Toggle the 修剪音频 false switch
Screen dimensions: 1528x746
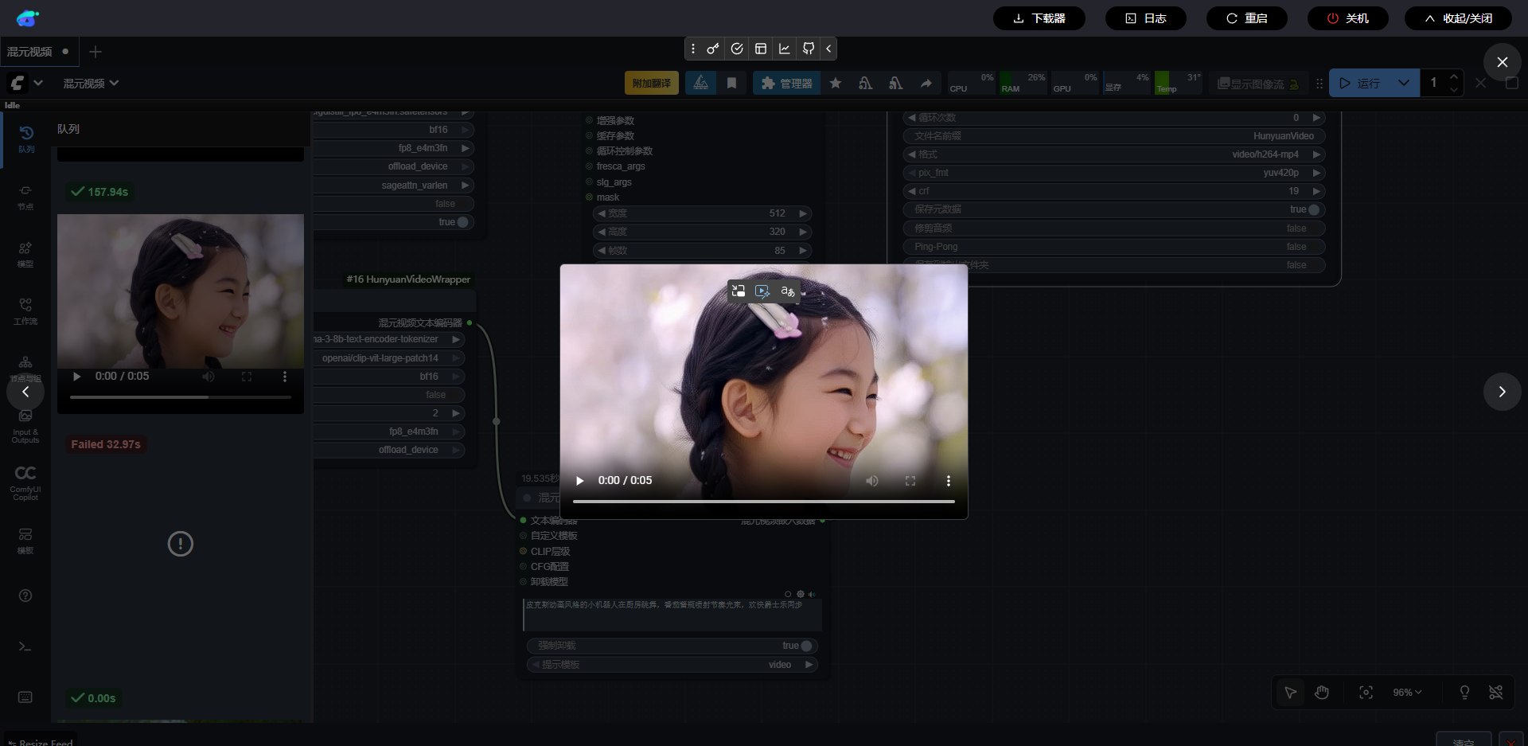(1114, 228)
